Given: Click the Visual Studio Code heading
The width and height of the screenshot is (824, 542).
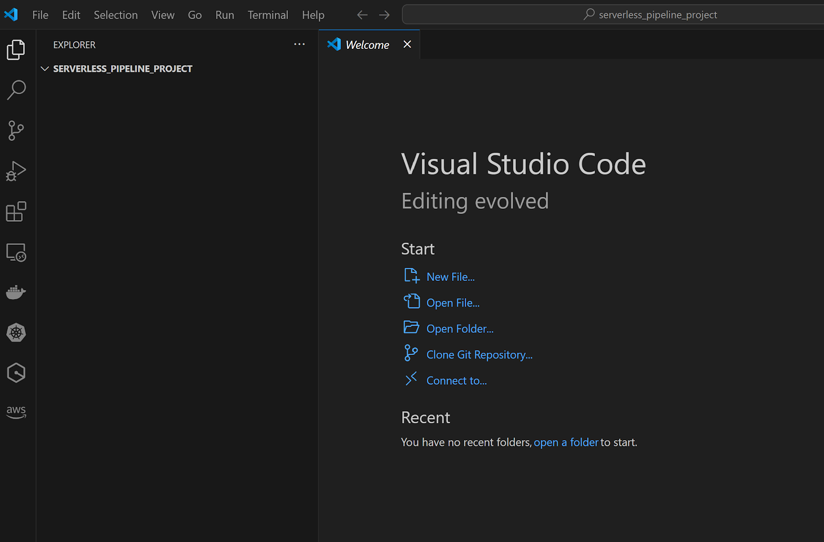Looking at the screenshot, I should (x=523, y=164).
